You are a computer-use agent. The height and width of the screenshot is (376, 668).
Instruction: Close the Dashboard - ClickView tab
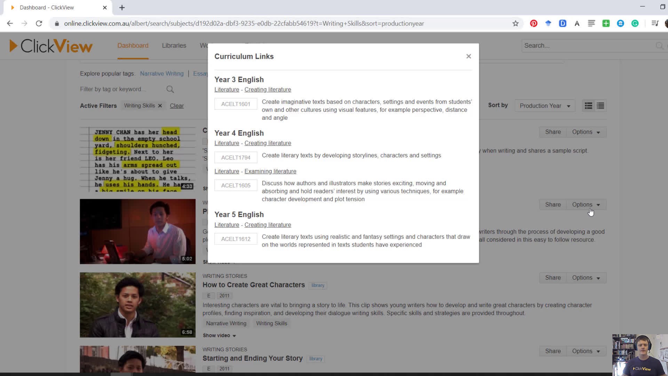pos(105,8)
